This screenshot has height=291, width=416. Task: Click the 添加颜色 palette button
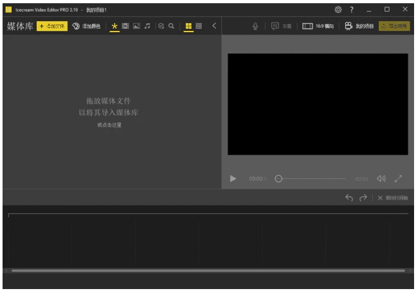click(x=86, y=26)
